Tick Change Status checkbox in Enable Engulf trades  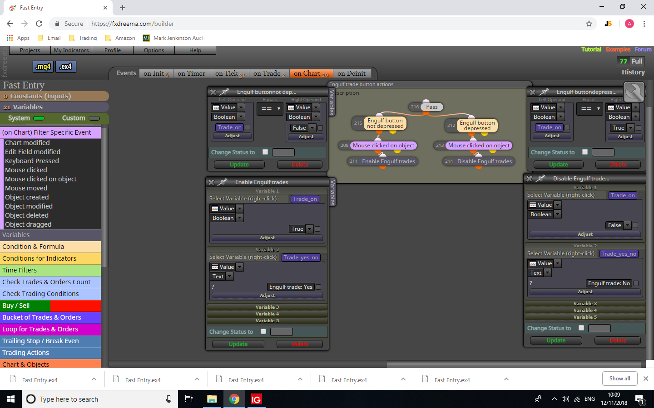(x=263, y=331)
